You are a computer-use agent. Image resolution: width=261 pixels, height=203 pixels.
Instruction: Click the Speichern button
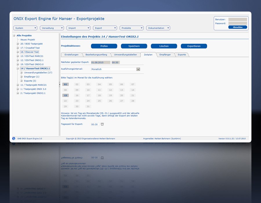[x=134, y=46]
